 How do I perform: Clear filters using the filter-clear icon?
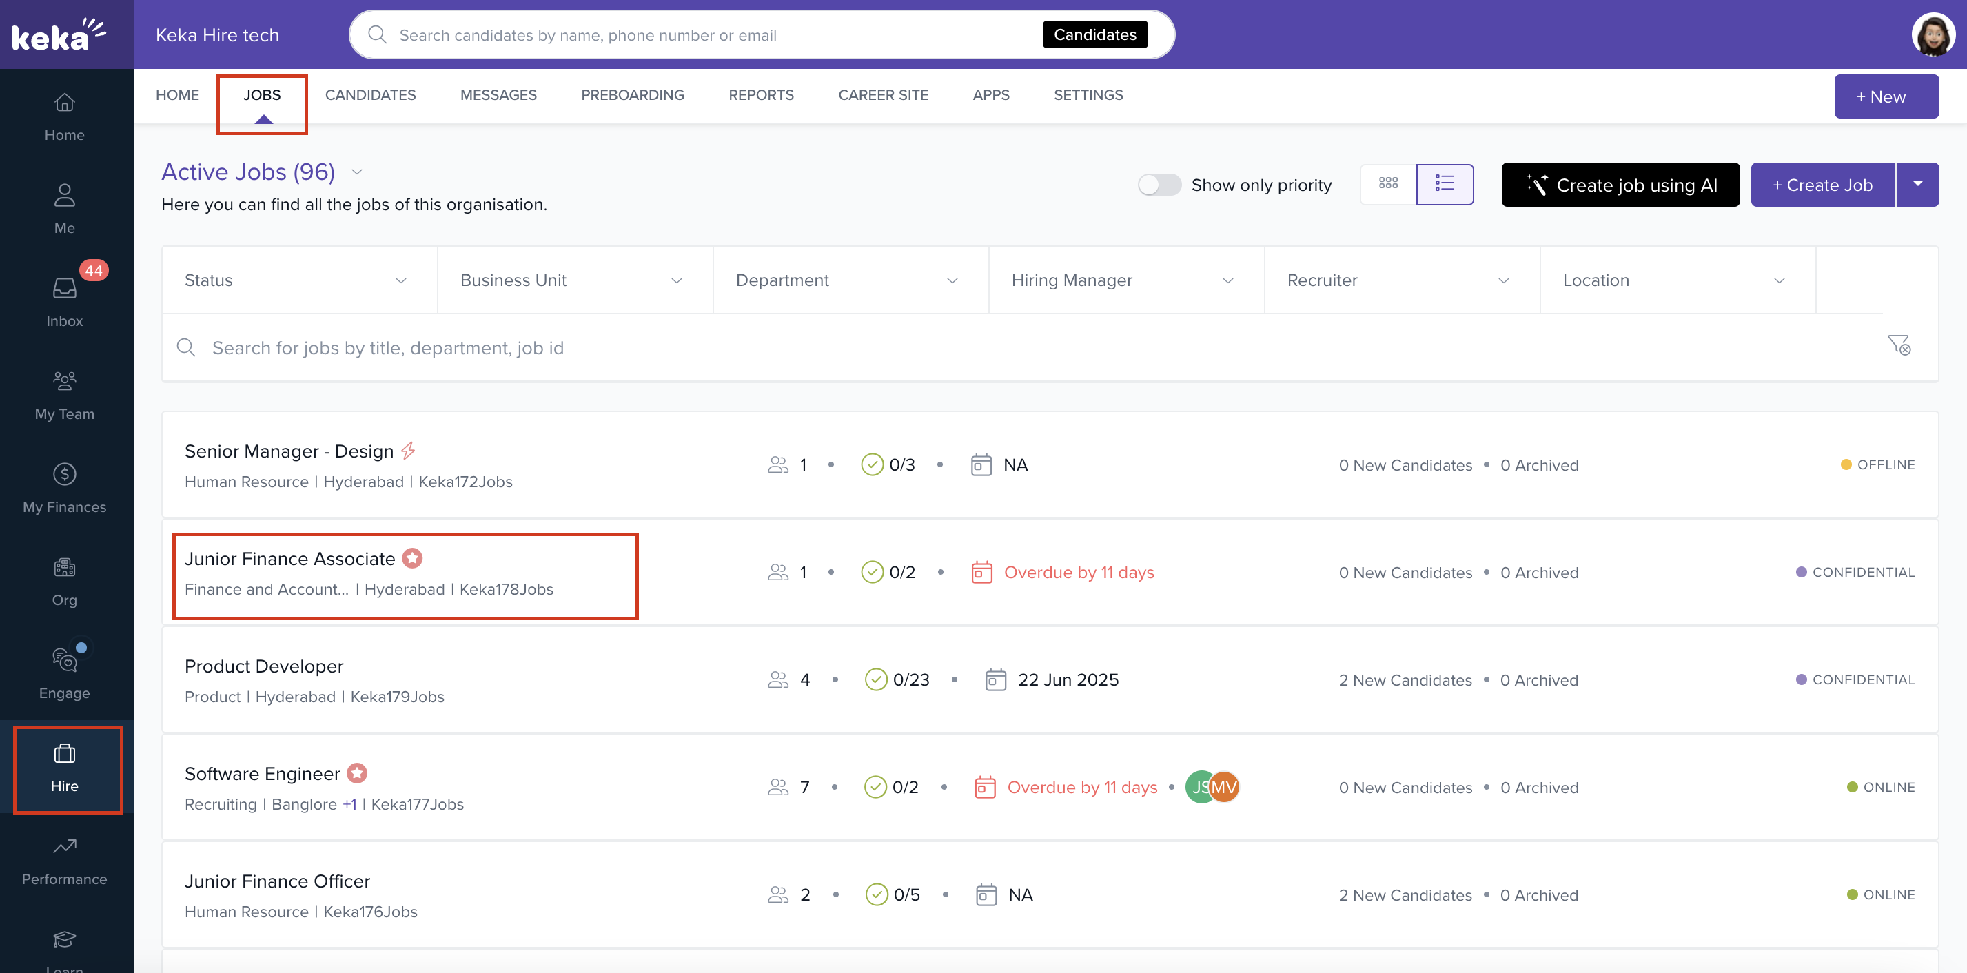click(x=1899, y=346)
